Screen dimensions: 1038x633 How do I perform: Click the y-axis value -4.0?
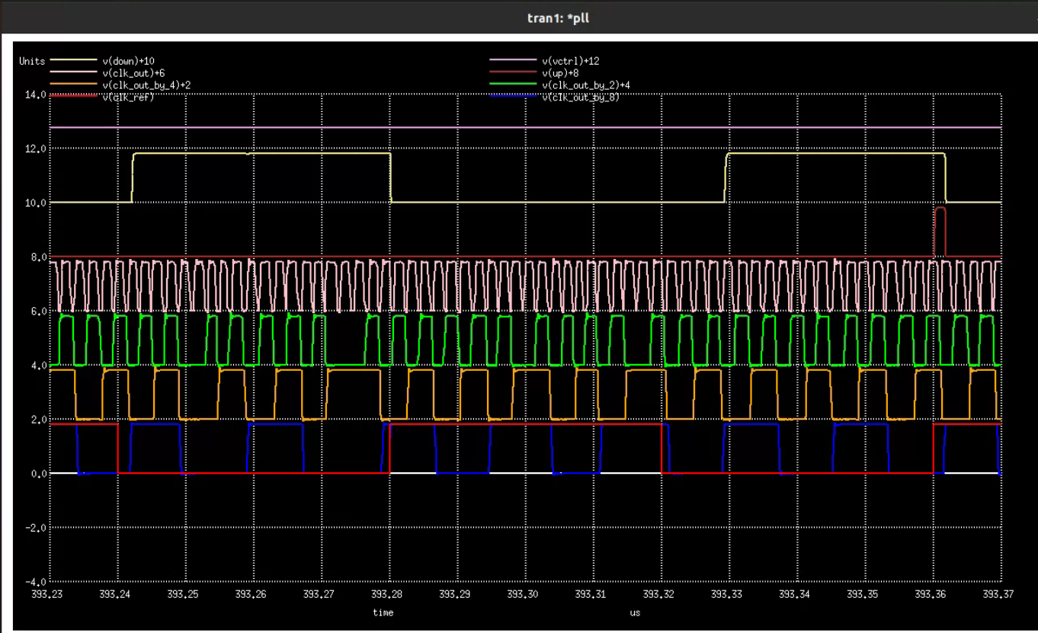[35, 582]
